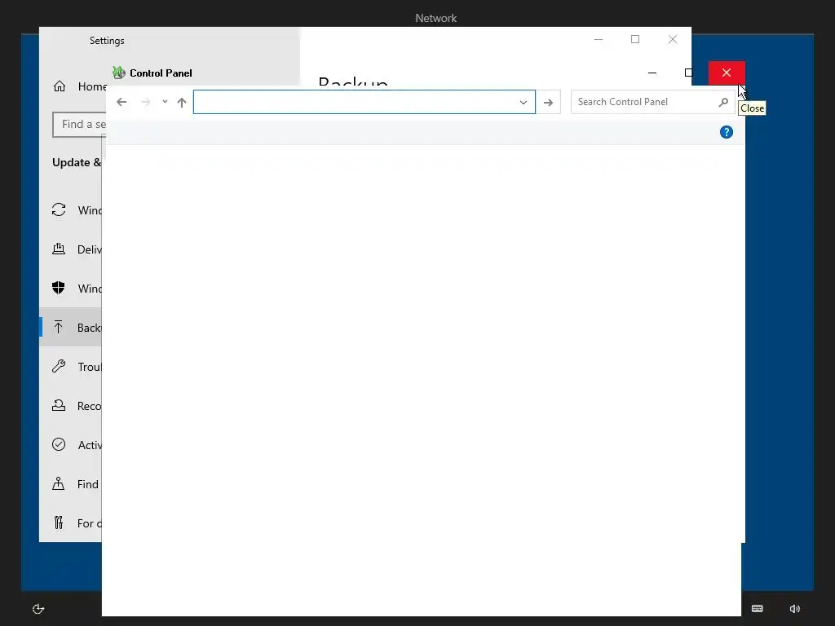The height and width of the screenshot is (626, 835).
Task: Expand address bar history chevron
Action: [524, 102]
